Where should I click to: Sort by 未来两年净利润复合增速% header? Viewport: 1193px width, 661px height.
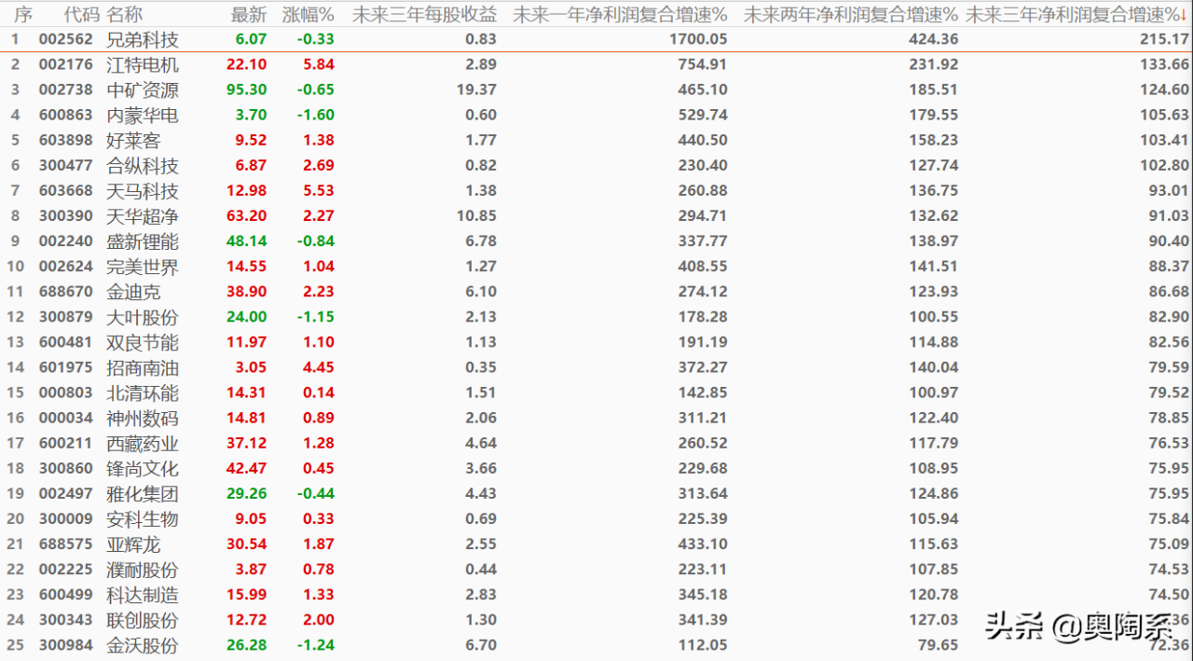tap(850, 15)
